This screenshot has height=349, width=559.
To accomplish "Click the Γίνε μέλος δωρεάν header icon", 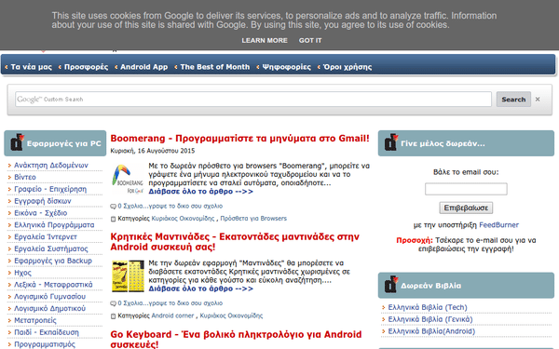I will coord(391,142).
